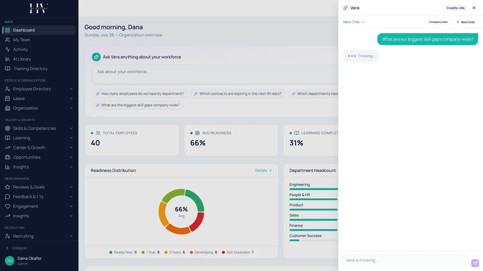Image resolution: width=483 pixels, height=271 pixels.
Task: Go to My Team page
Action: (39, 40)
